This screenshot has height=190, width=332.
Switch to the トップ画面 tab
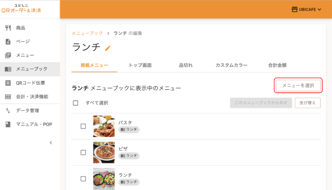140,65
